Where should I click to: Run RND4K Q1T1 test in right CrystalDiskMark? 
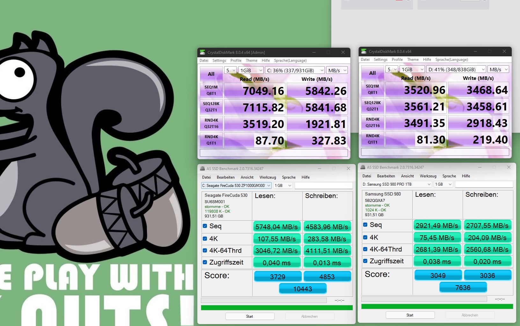372,139
